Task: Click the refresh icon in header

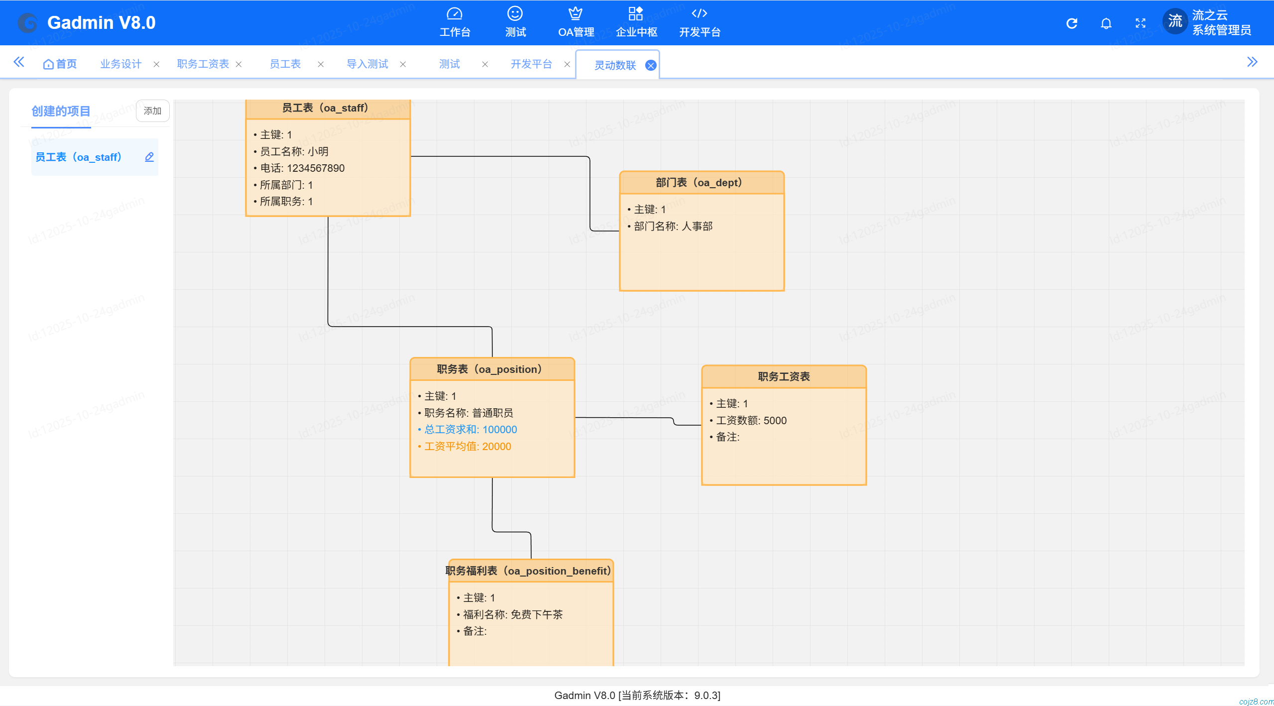Action: pyautogui.click(x=1072, y=23)
